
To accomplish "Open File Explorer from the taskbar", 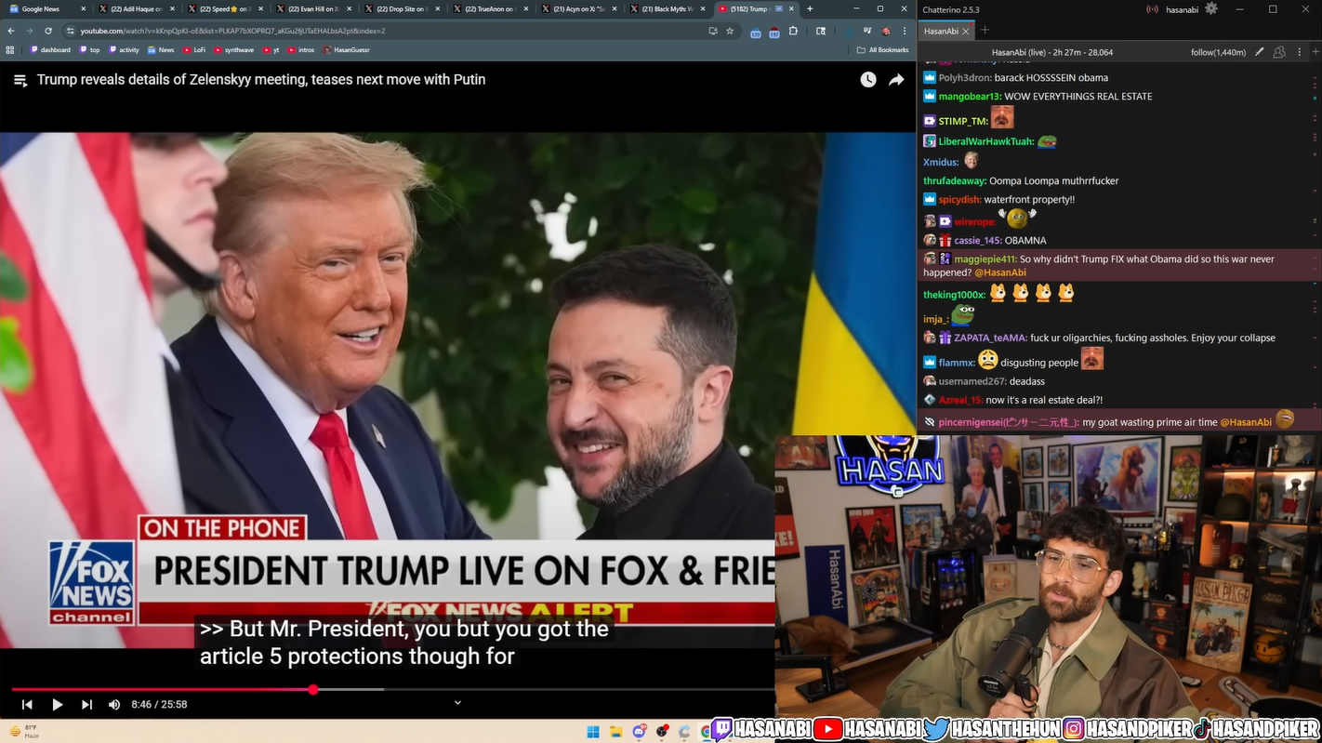I will [x=616, y=732].
